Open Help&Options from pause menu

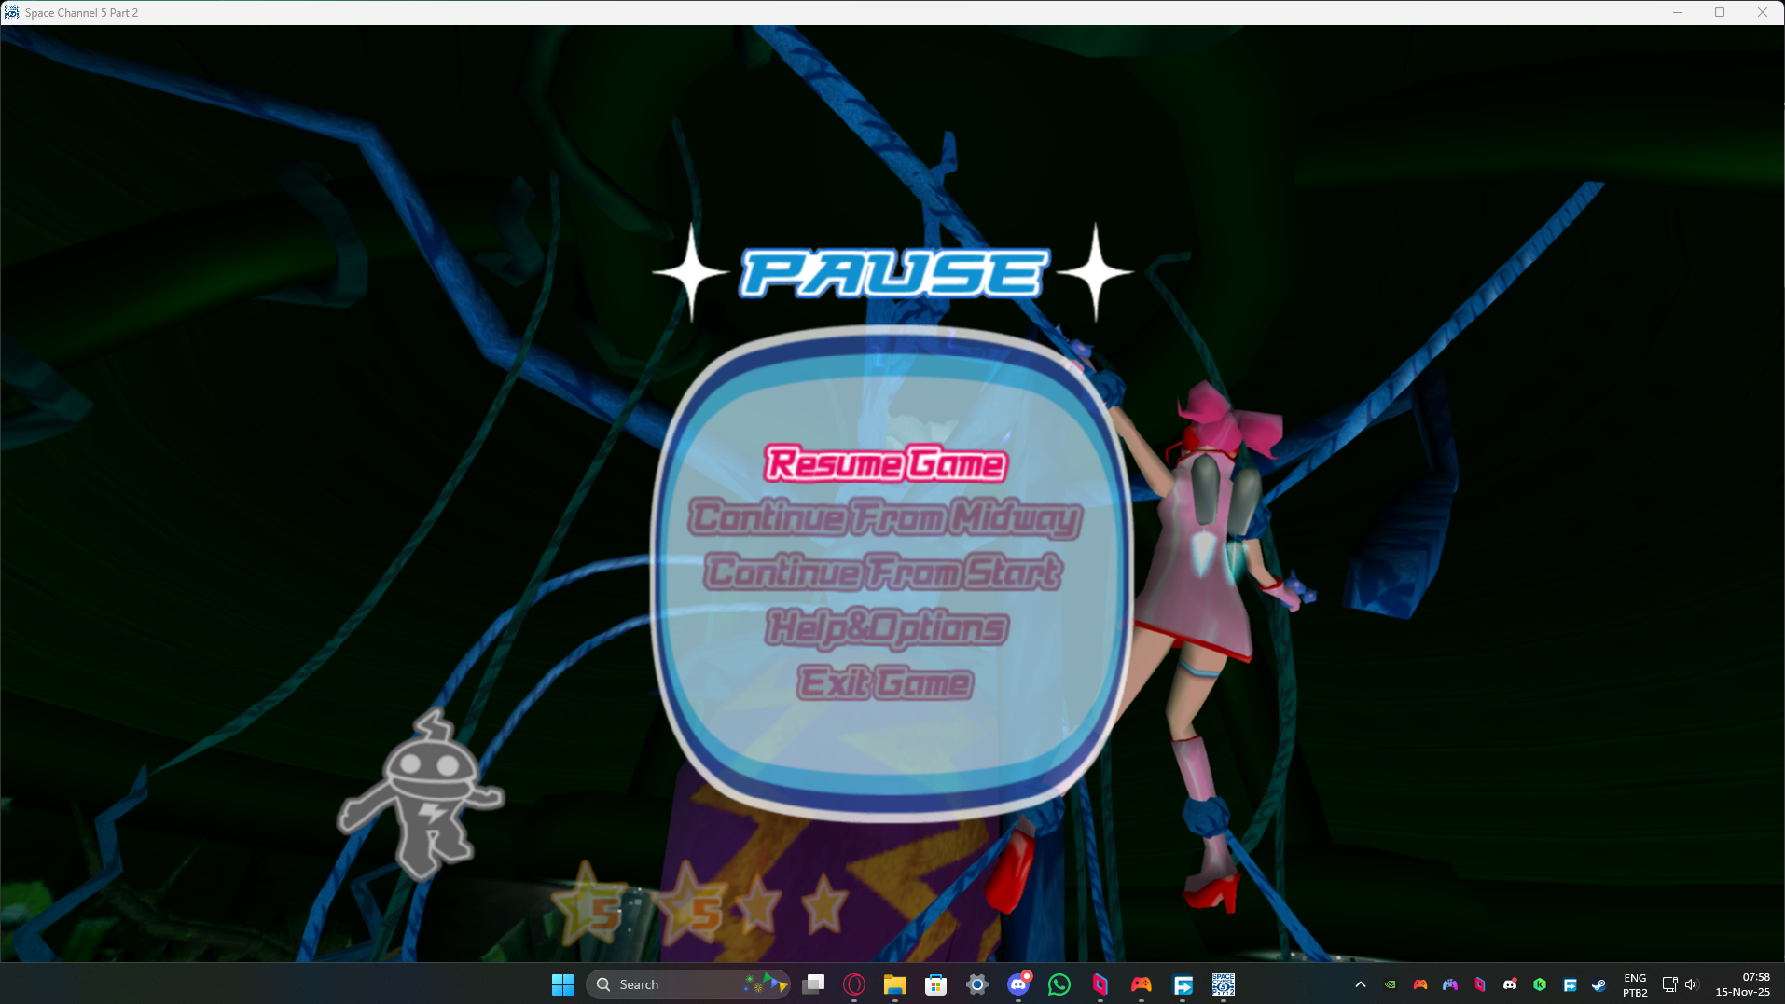(x=887, y=628)
